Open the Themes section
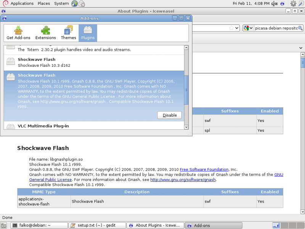This screenshot has width=305, height=229. (x=68, y=33)
